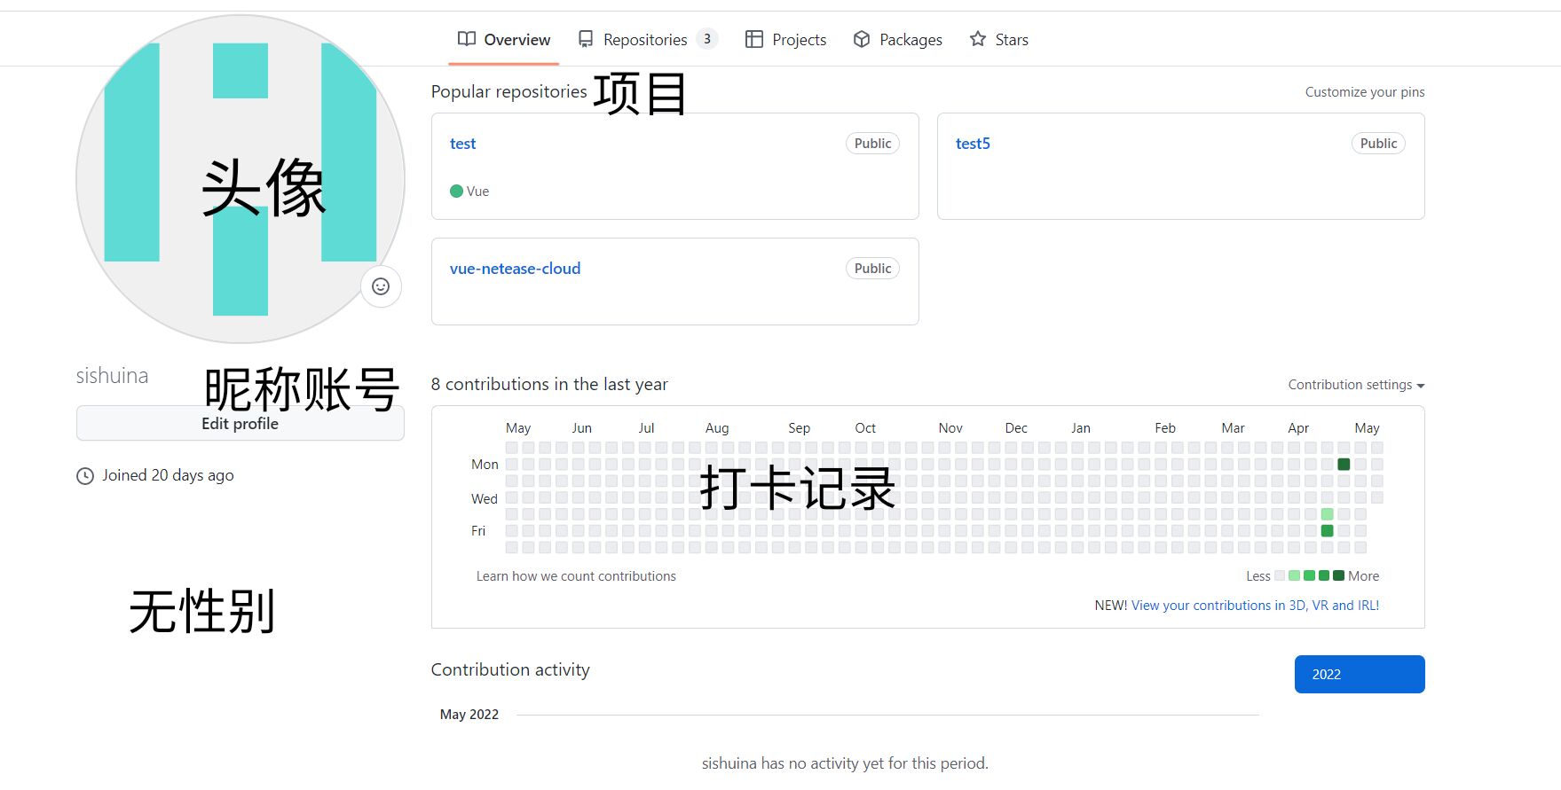Viewport: 1561px width, 790px height.
Task: Click the smiley set-status icon on avatar
Action: point(381,286)
